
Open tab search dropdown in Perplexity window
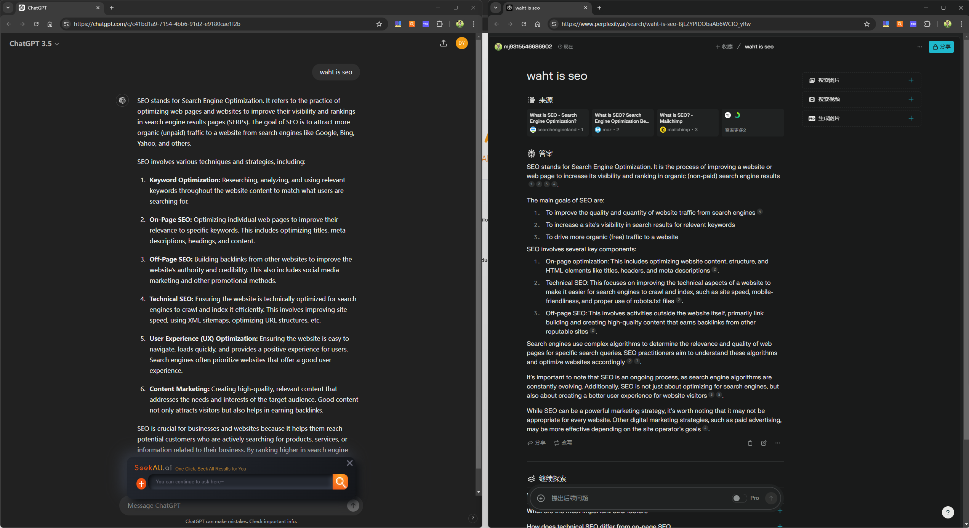point(495,8)
